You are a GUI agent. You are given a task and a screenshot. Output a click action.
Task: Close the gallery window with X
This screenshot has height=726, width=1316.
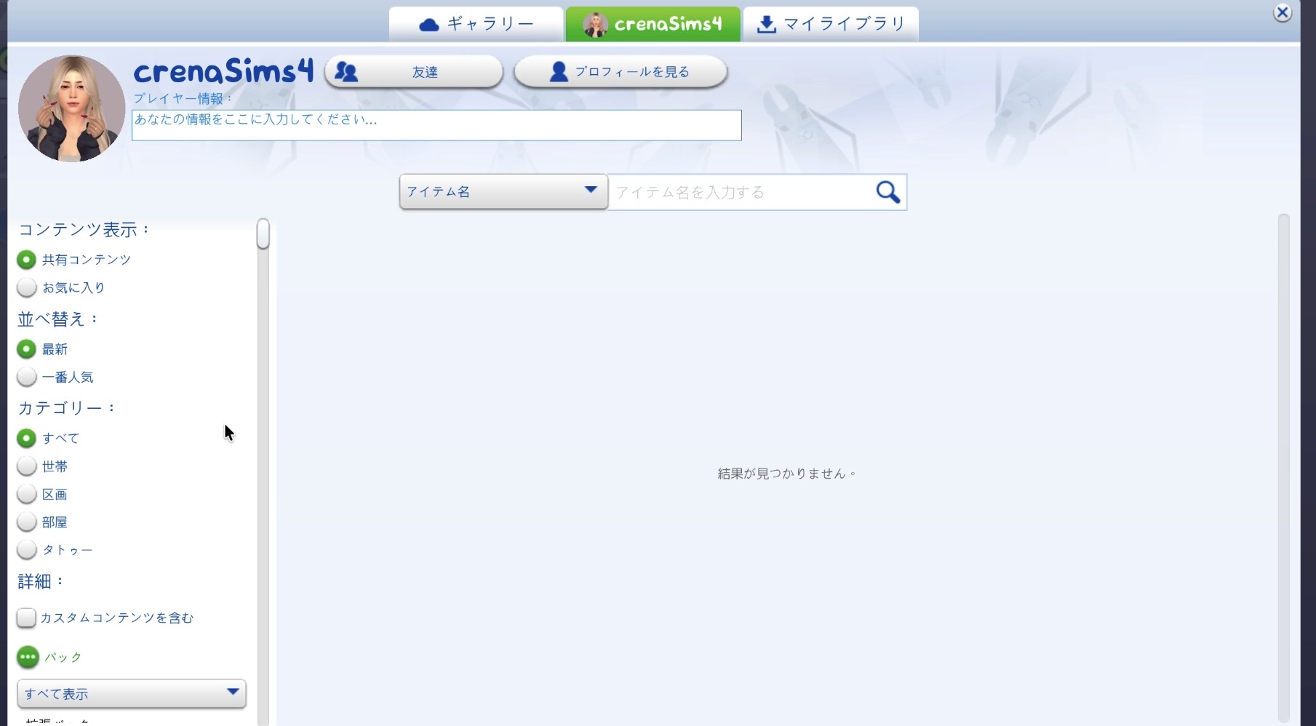pyautogui.click(x=1283, y=13)
